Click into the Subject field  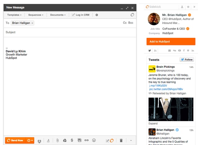70,32
